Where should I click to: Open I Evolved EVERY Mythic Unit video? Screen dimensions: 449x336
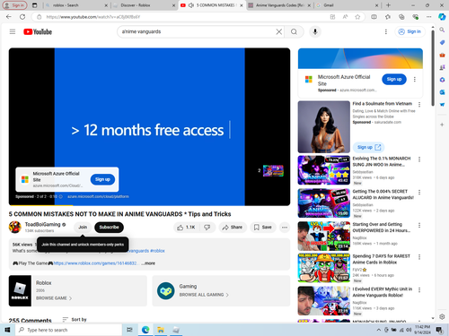[x=324, y=301]
